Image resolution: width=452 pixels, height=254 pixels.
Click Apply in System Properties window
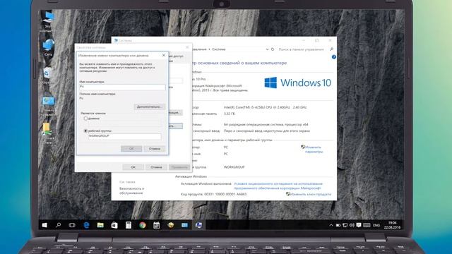click(179, 167)
